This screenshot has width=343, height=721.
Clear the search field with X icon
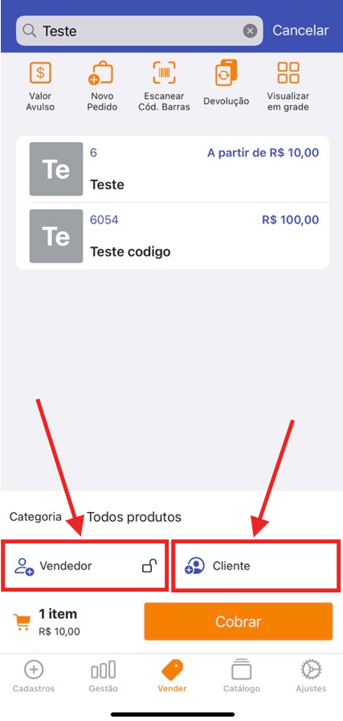250,31
